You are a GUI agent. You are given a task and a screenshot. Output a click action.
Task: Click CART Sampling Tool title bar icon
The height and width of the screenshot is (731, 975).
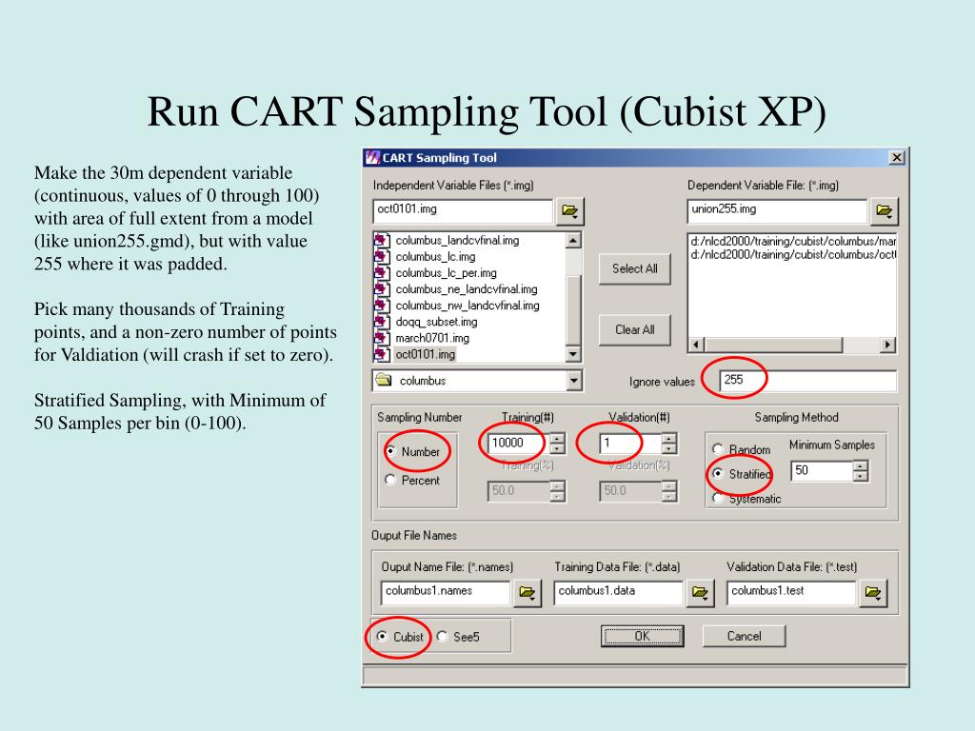coord(372,158)
